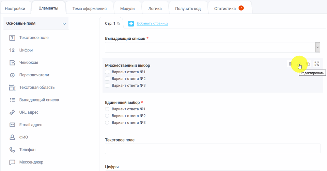Switch to the Тема оформления tab
The width and height of the screenshot is (327, 171).
(90, 9)
